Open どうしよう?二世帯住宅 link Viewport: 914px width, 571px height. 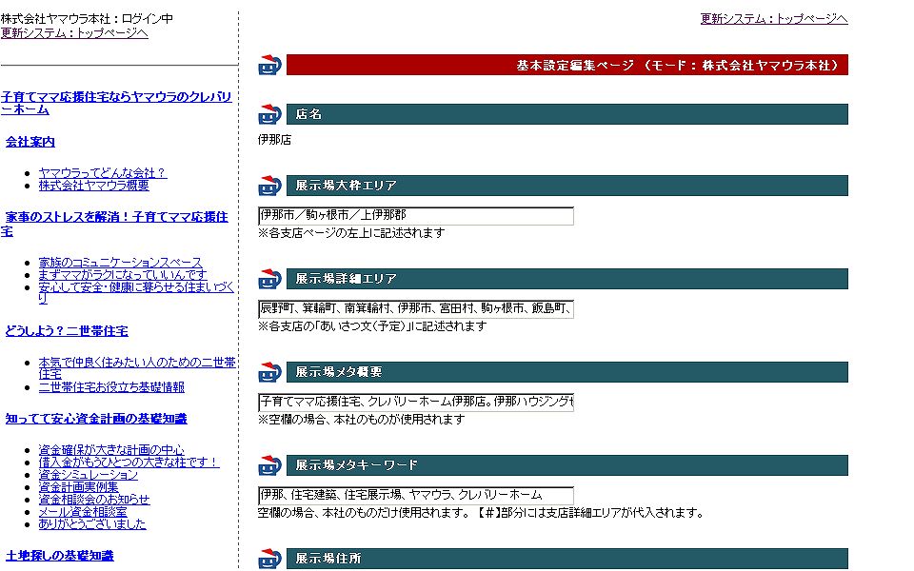tap(67, 331)
